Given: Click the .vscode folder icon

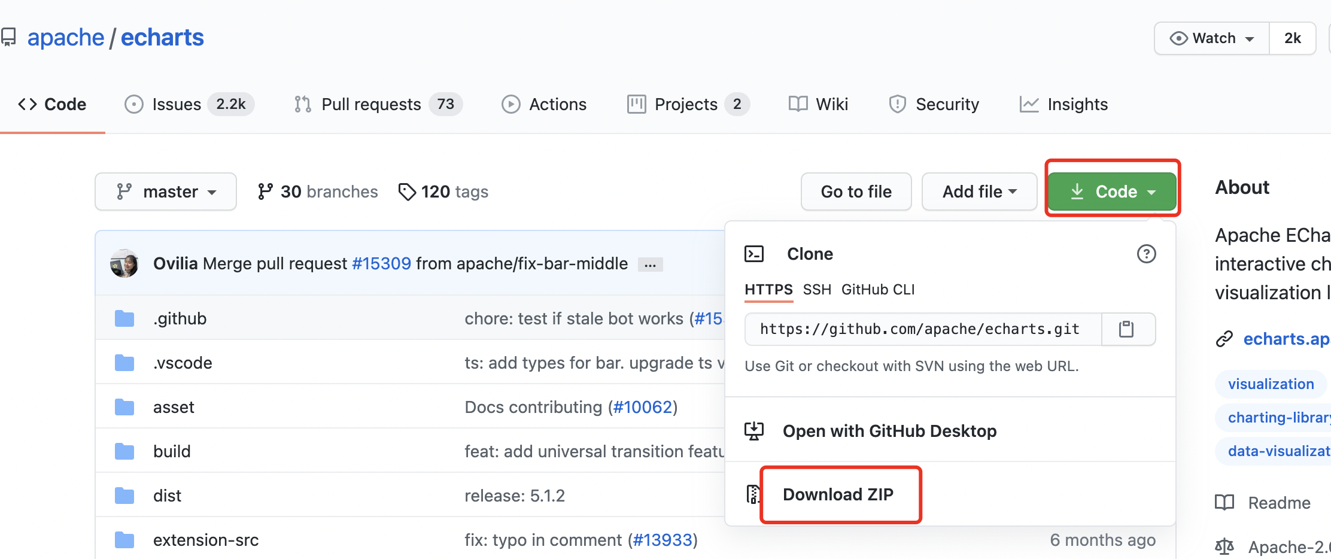Looking at the screenshot, I should click(x=124, y=363).
